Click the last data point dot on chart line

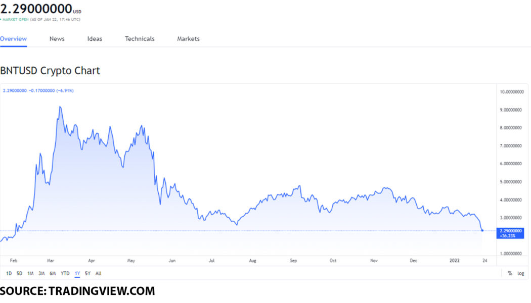482,230
